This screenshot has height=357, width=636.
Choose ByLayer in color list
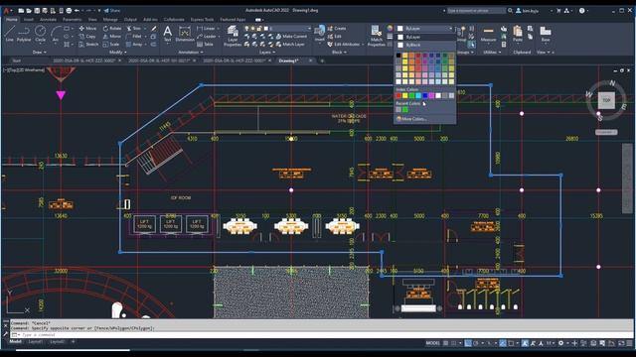424,37
